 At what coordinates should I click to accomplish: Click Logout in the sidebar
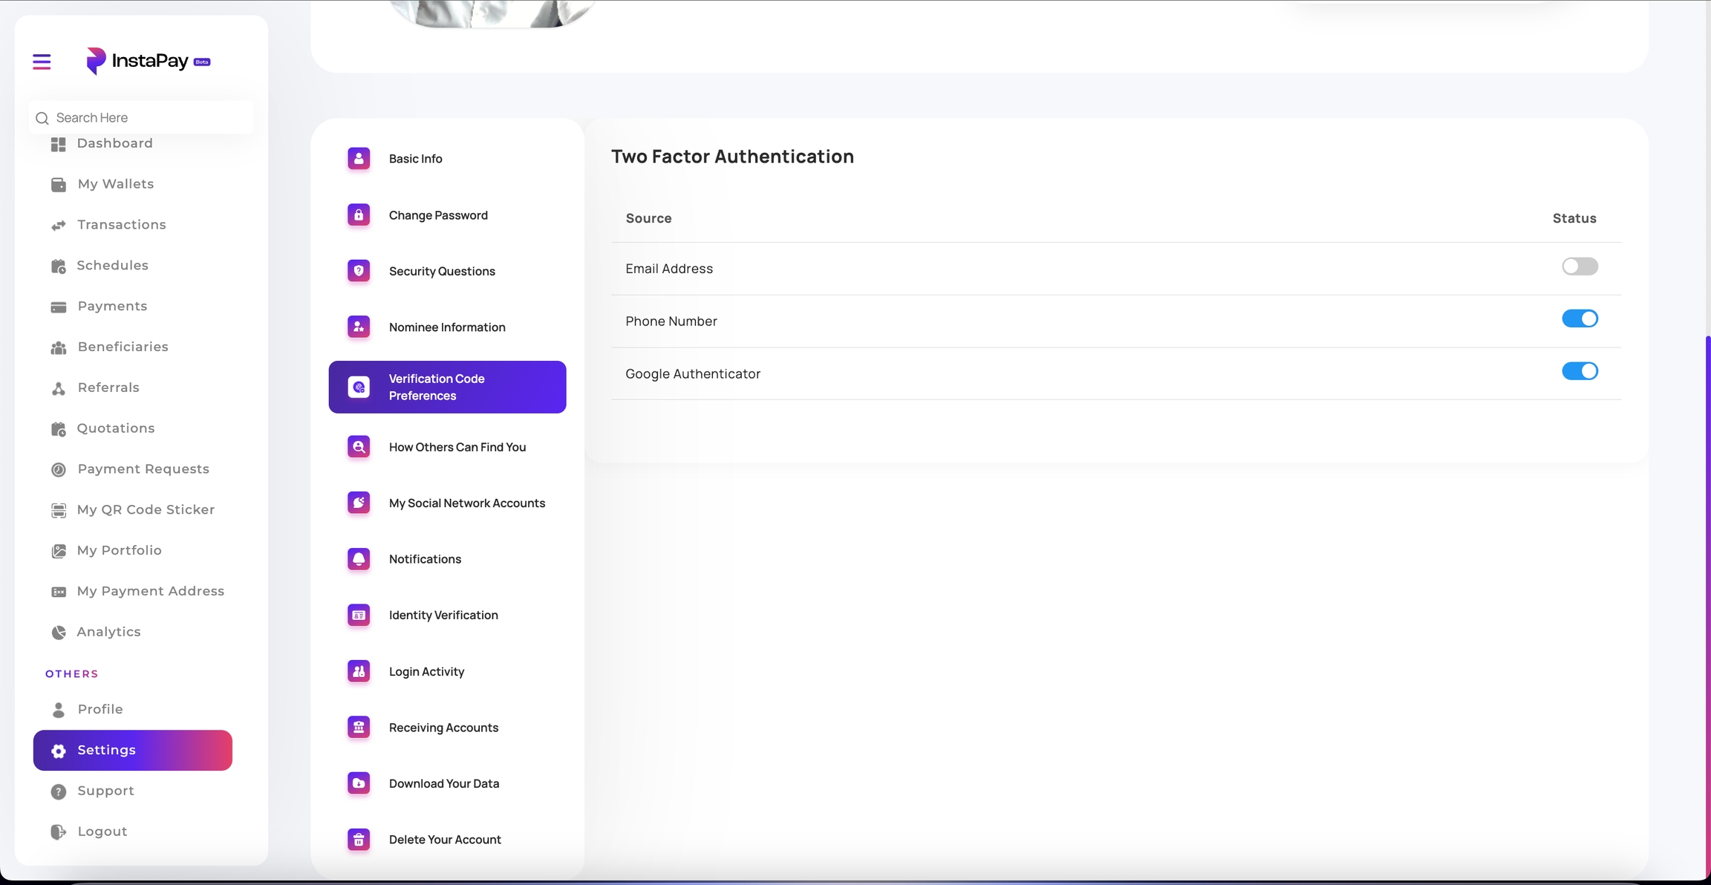102,832
